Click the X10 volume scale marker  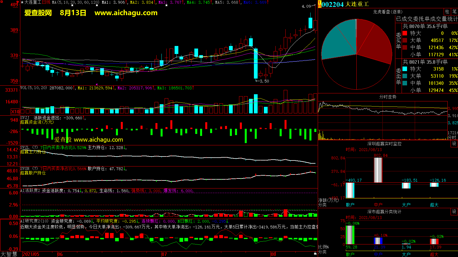tap(15, 112)
